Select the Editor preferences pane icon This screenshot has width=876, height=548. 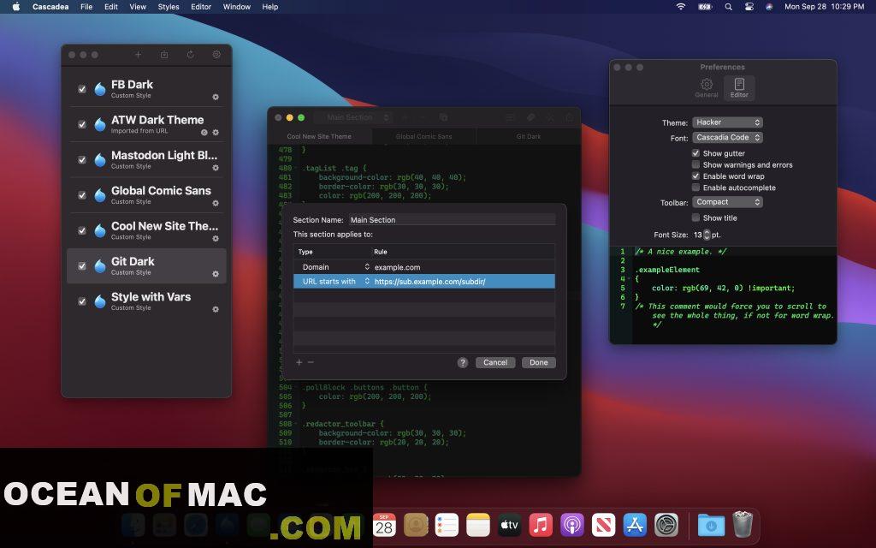tap(739, 88)
